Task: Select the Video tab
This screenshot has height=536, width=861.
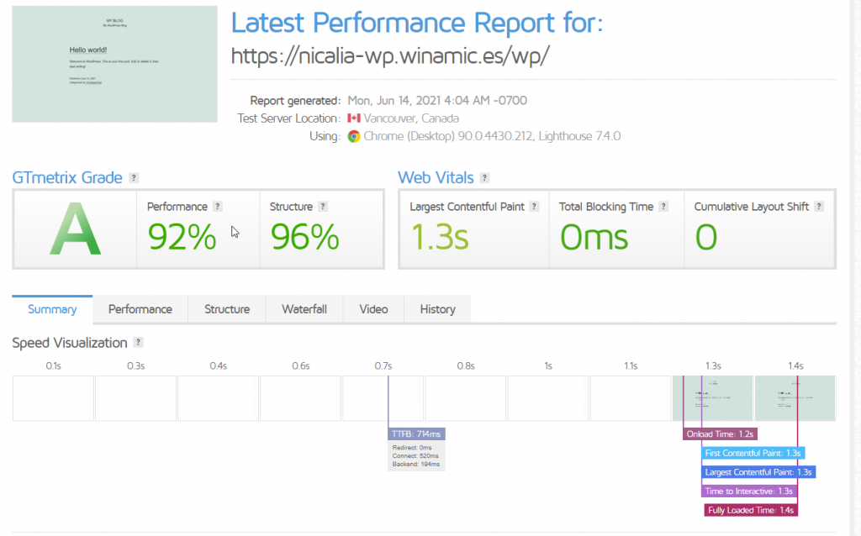Action: [x=373, y=309]
